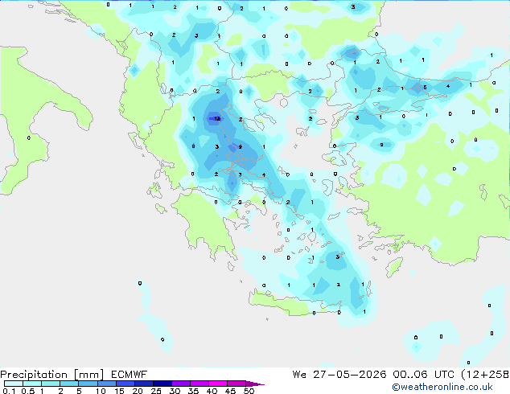Select the 30–35 mm violet legend swatch
Screen dimensions: 510x394
tap(180, 384)
